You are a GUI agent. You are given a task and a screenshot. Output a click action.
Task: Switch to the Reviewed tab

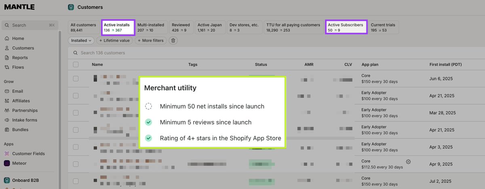pos(180,27)
